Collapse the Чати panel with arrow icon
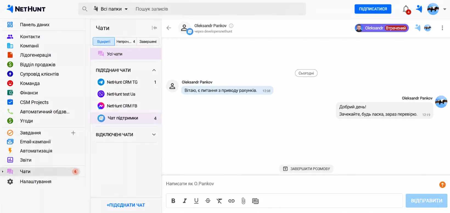 click(x=154, y=28)
